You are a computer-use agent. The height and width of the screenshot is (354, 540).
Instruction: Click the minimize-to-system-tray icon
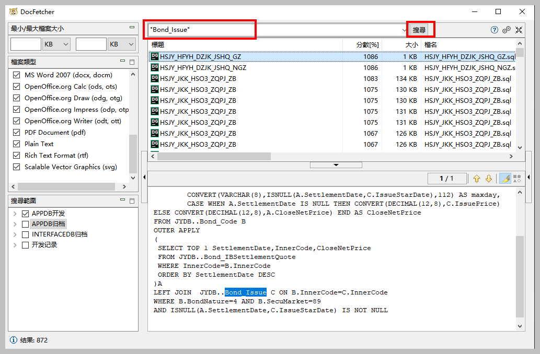[x=519, y=30]
